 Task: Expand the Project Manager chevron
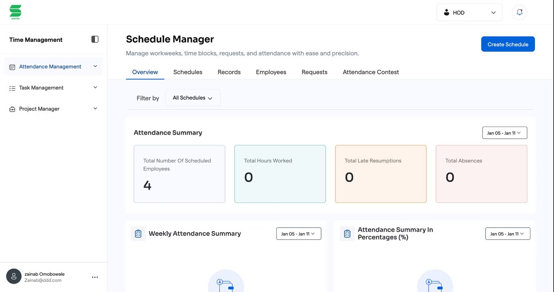[95, 108]
